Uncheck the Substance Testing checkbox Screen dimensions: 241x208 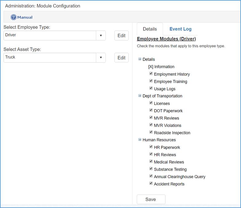point(151,169)
